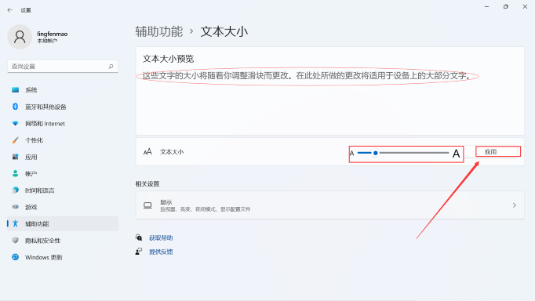Screen dimensions: 535x301
Task: Select the 隐私和安全性 shield icon
Action: point(16,241)
